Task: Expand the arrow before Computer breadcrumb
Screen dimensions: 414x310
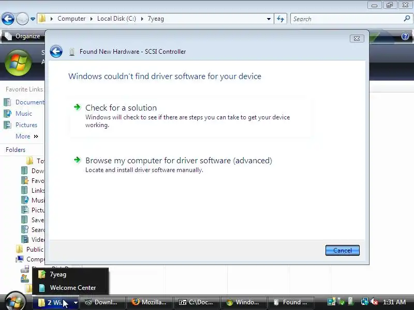Action: pyautogui.click(x=51, y=19)
